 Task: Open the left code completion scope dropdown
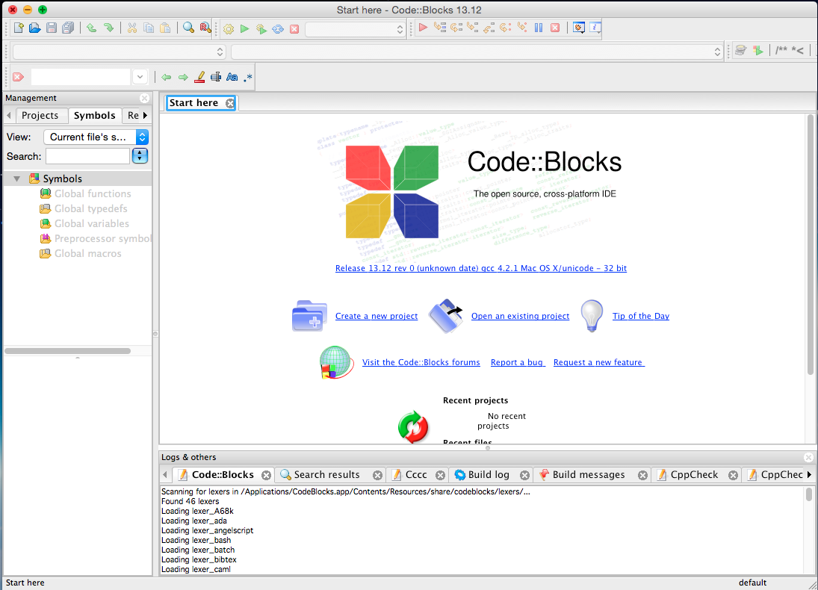[x=119, y=52]
